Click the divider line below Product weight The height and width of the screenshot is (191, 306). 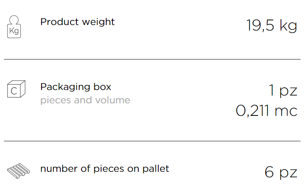pyautogui.click(x=152, y=59)
